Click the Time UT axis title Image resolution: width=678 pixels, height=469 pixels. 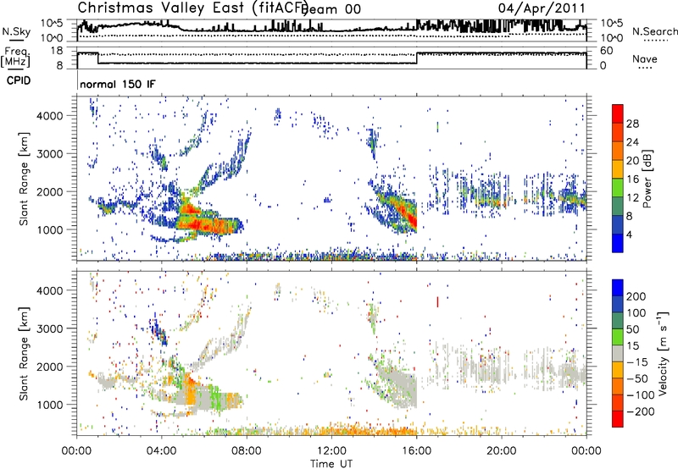pyautogui.click(x=331, y=463)
